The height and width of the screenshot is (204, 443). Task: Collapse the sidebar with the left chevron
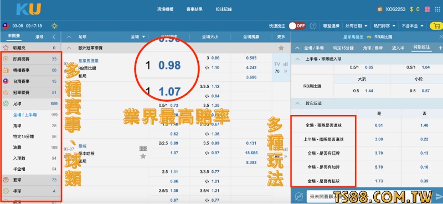point(54,36)
